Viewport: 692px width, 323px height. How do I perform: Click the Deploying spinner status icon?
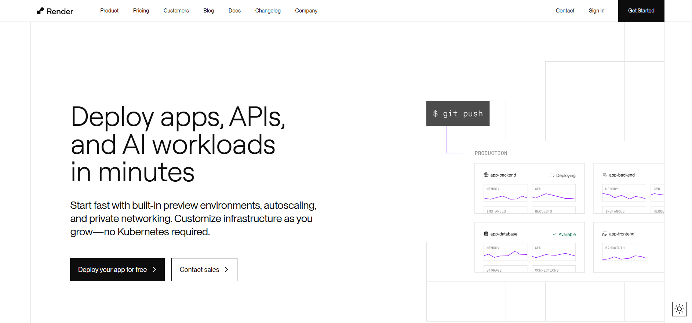pos(552,175)
